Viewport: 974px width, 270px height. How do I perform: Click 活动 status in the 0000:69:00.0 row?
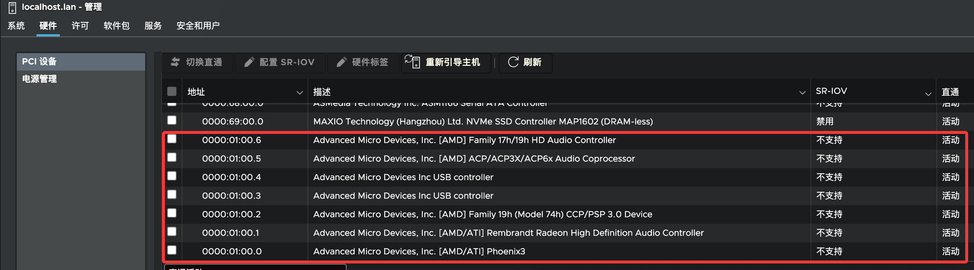pos(951,122)
